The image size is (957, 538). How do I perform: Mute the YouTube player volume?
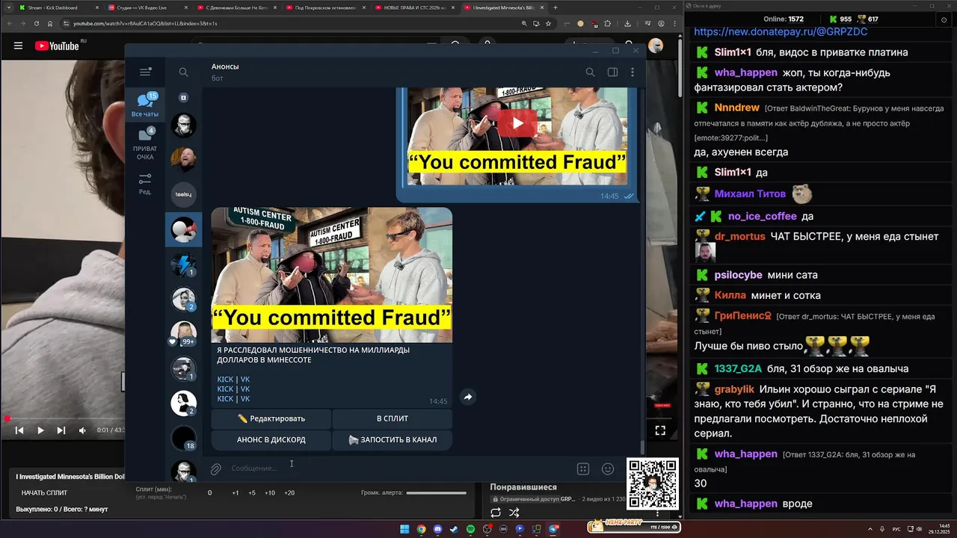(x=82, y=430)
